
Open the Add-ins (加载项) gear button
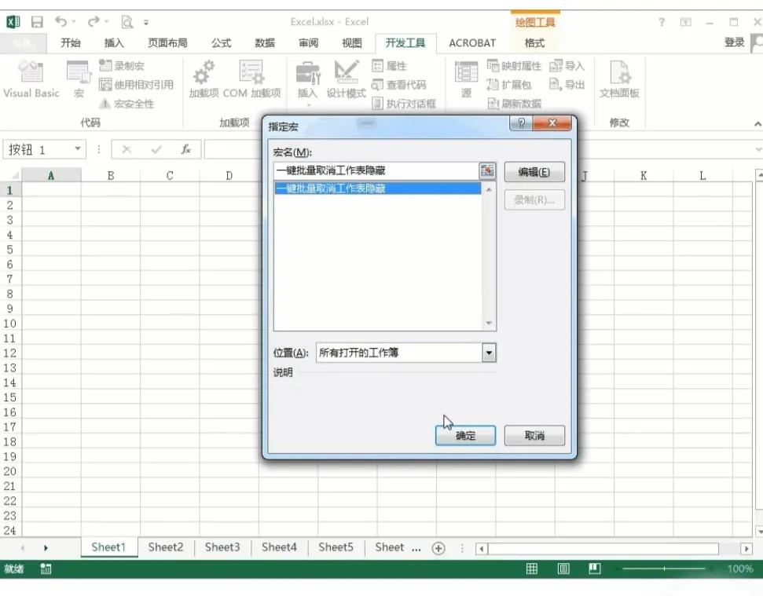click(x=204, y=79)
